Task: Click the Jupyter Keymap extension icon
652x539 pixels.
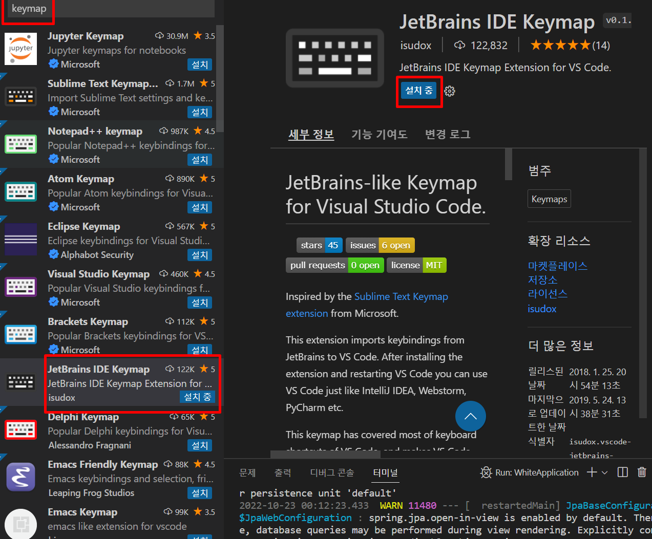Action: [21, 49]
